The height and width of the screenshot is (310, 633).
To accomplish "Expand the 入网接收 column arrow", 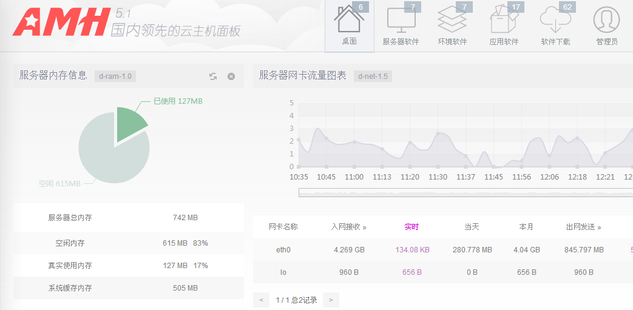I will [365, 227].
